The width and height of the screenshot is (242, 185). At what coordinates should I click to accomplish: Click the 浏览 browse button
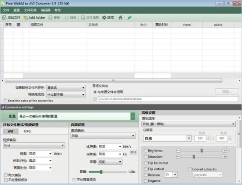click(227, 92)
